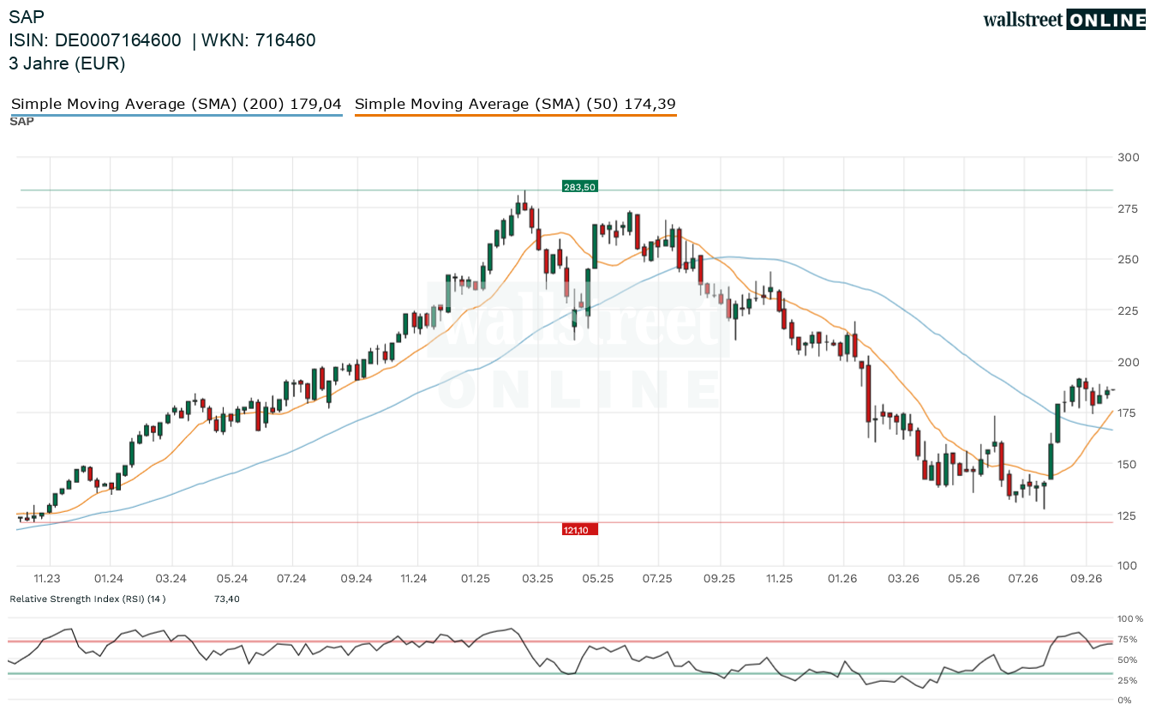The image size is (1156, 723).
Task: Click the 200 price axis label
Action: [1129, 362]
